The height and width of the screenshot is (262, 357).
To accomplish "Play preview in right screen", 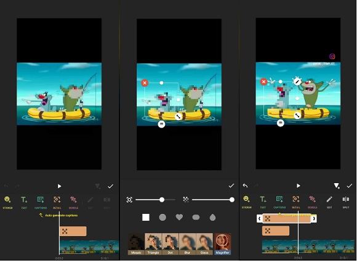I will [x=299, y=186].
